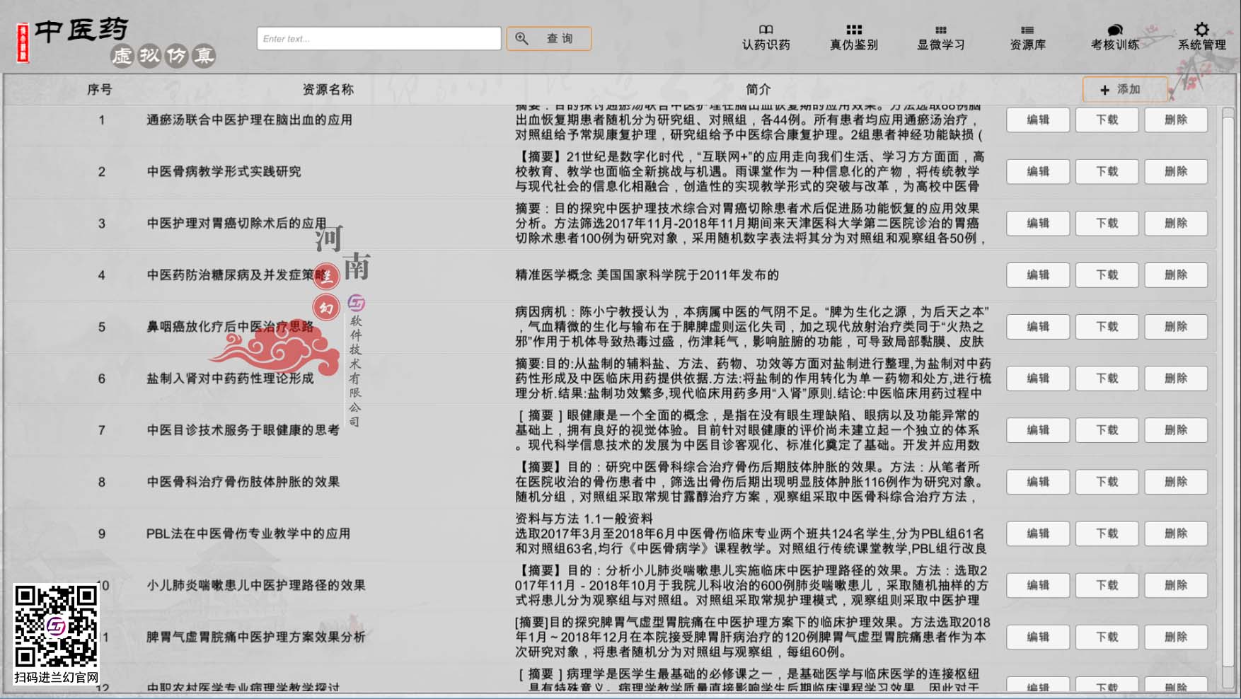The image size is (1241, 699).
Task: Open the 认药识药 book icon
Action: click(x=766, y=30)
